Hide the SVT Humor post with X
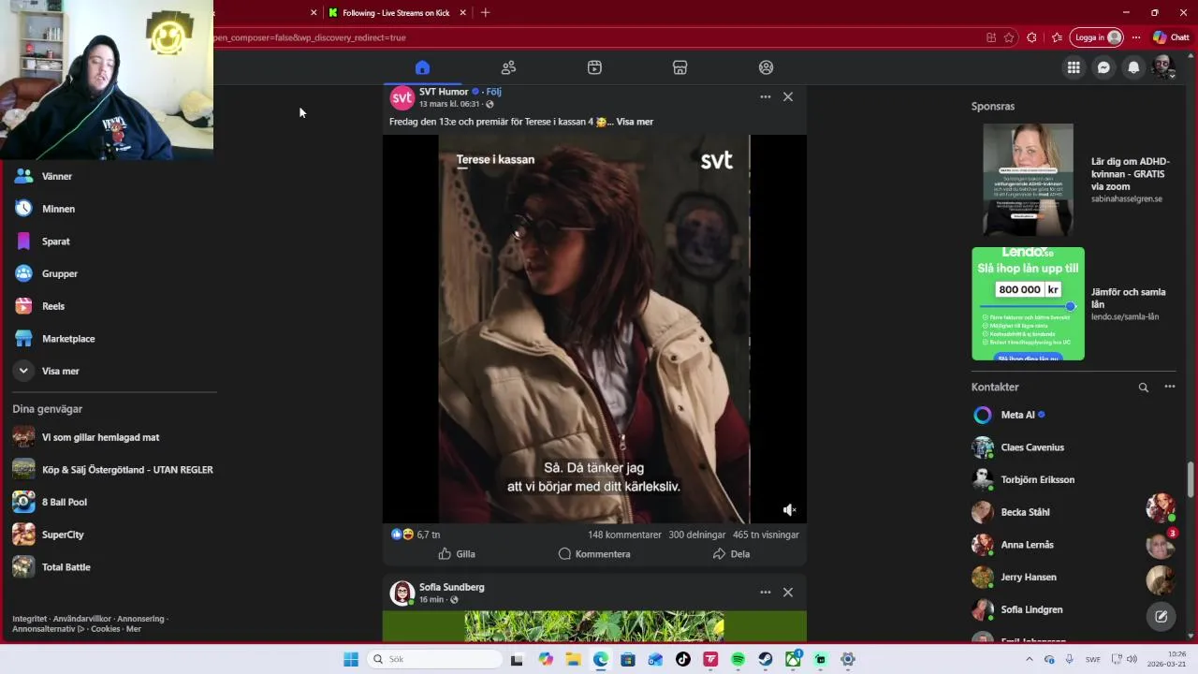Image resolution: width=1198 pixels, height=674 pixels. tap(788, 96)
